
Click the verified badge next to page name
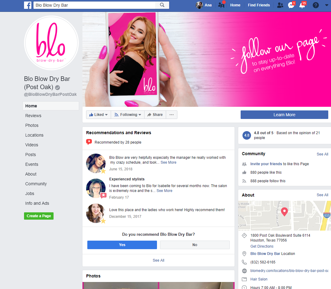coord(57,87)
